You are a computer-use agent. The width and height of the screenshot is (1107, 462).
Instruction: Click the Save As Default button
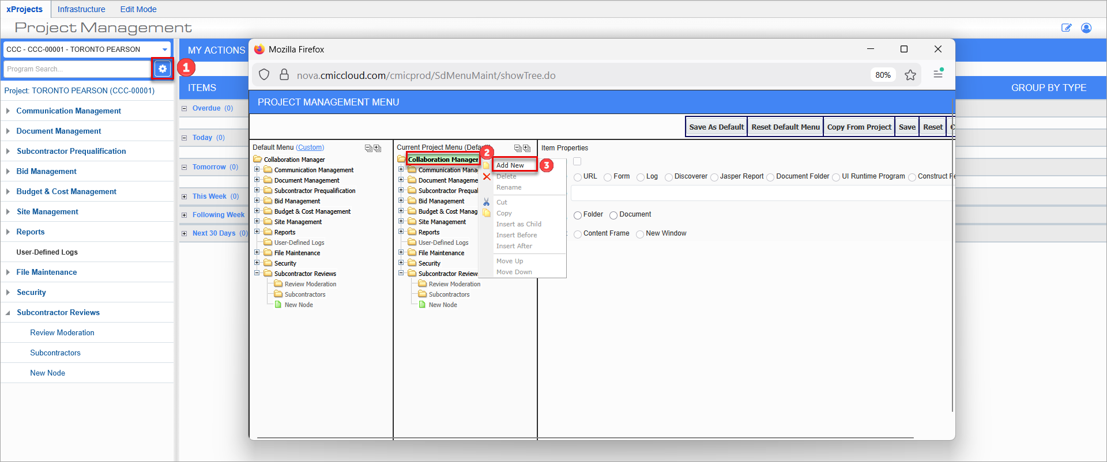tap(717, 127)
